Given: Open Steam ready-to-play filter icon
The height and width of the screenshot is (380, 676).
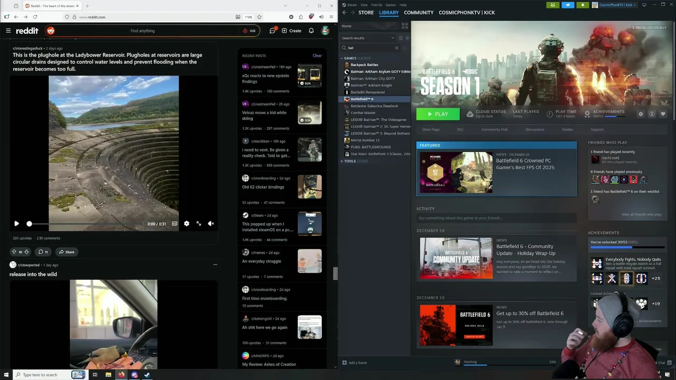Looking at the screenshot, I should (x=406, y=38).
